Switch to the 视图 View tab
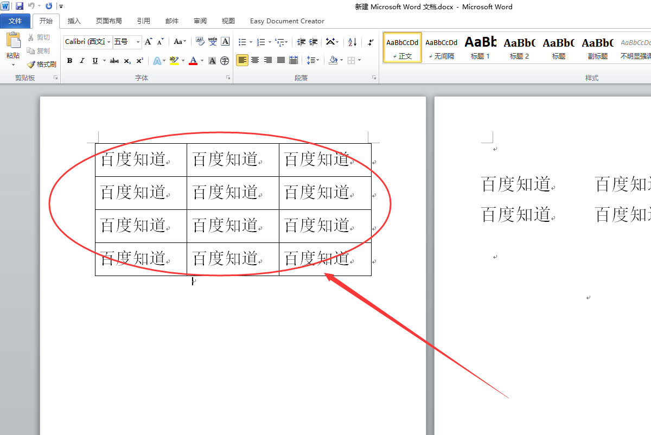 pos(228,21)
